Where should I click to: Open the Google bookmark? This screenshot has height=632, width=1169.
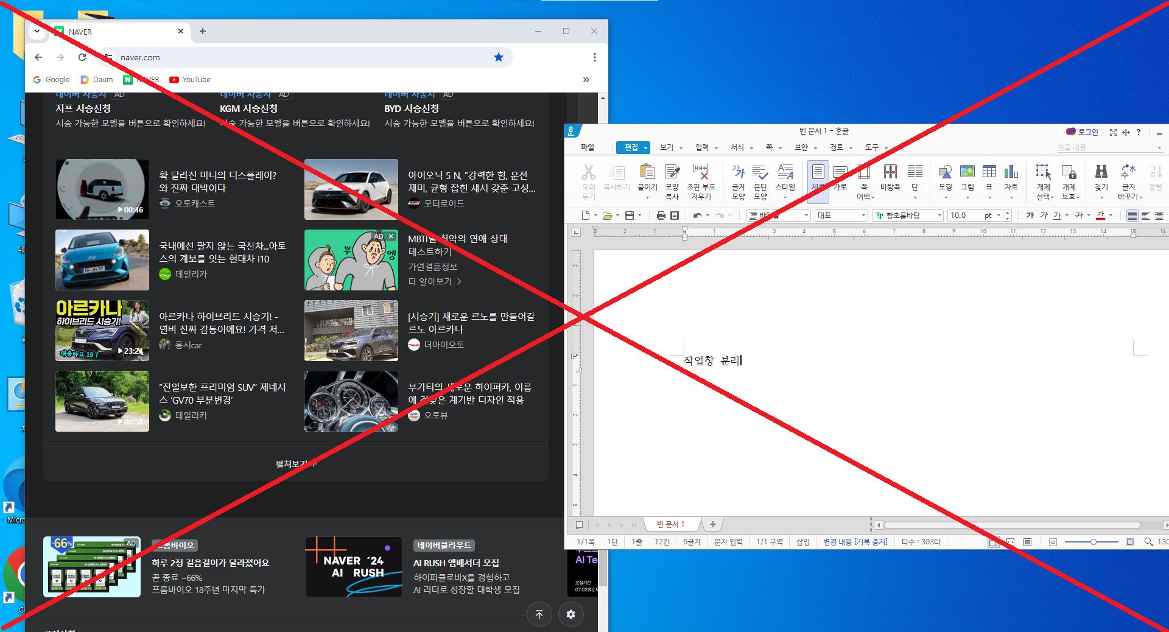(52, 80)
